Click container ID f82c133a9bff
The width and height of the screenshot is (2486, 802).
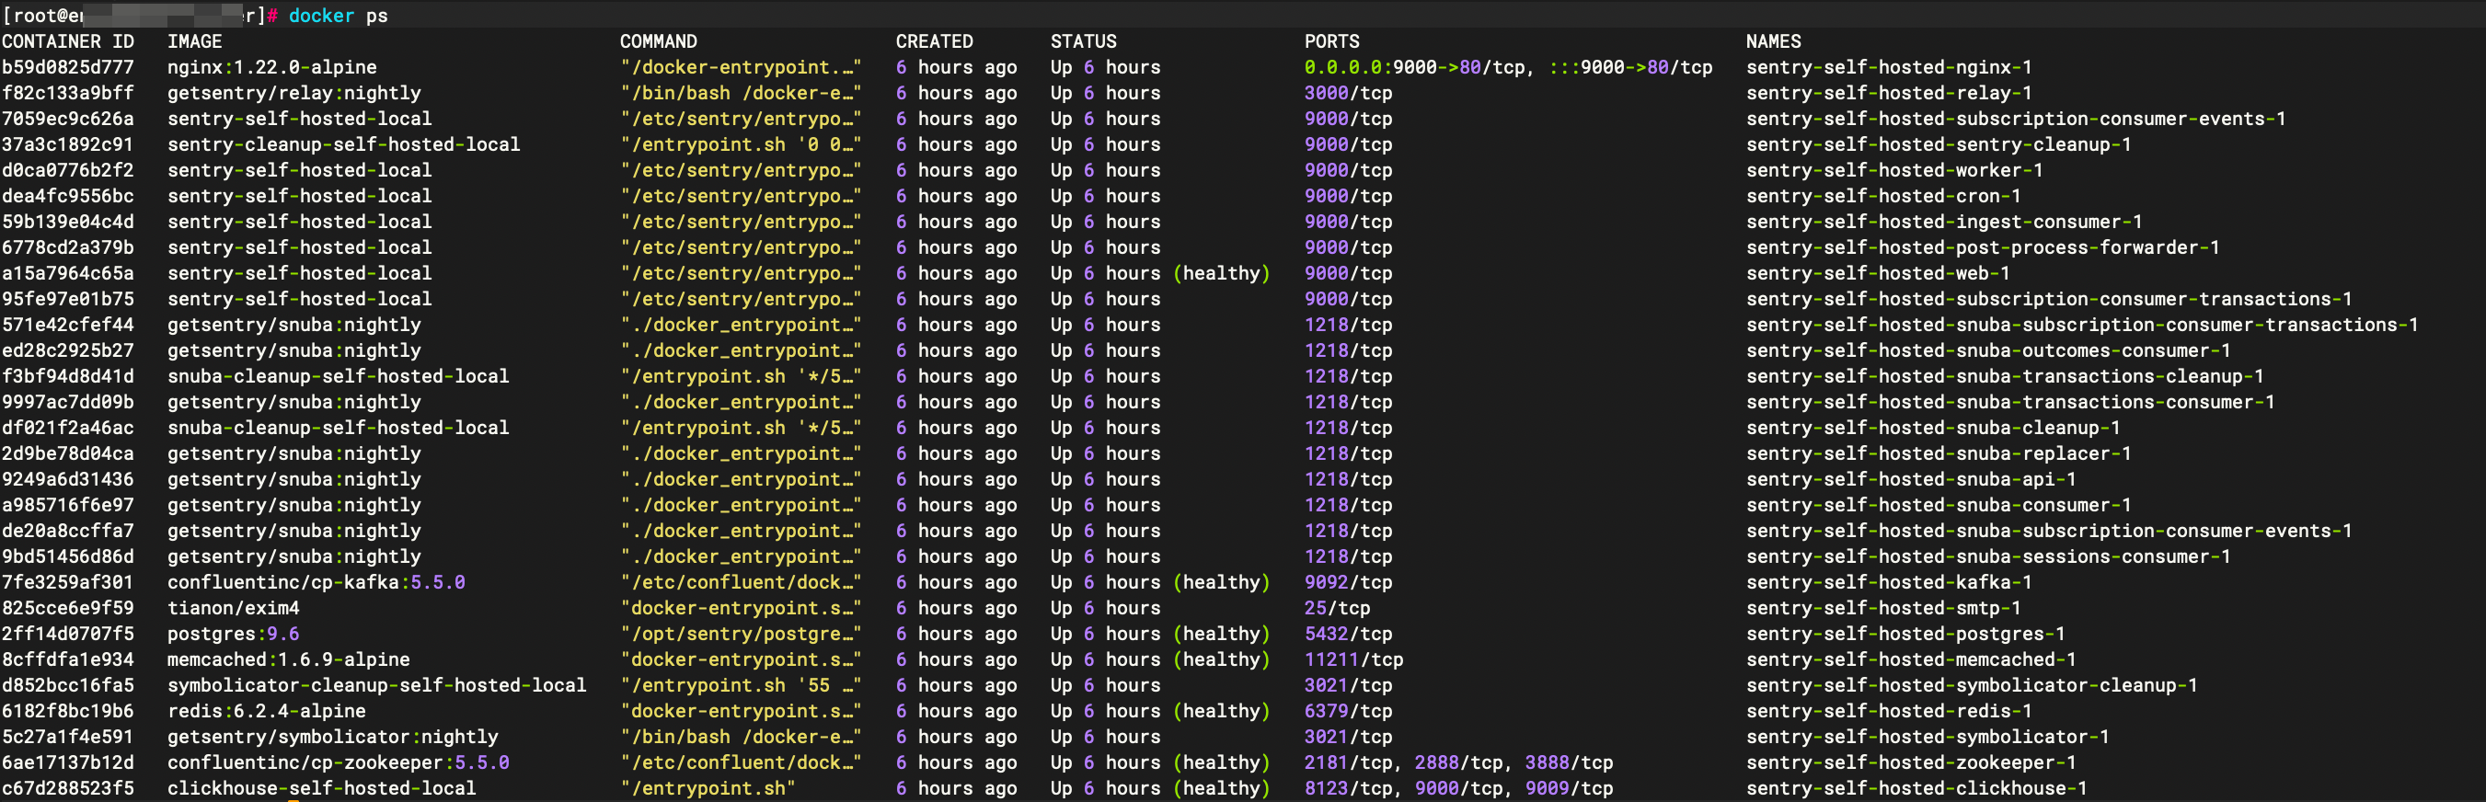tap(67, 93)
